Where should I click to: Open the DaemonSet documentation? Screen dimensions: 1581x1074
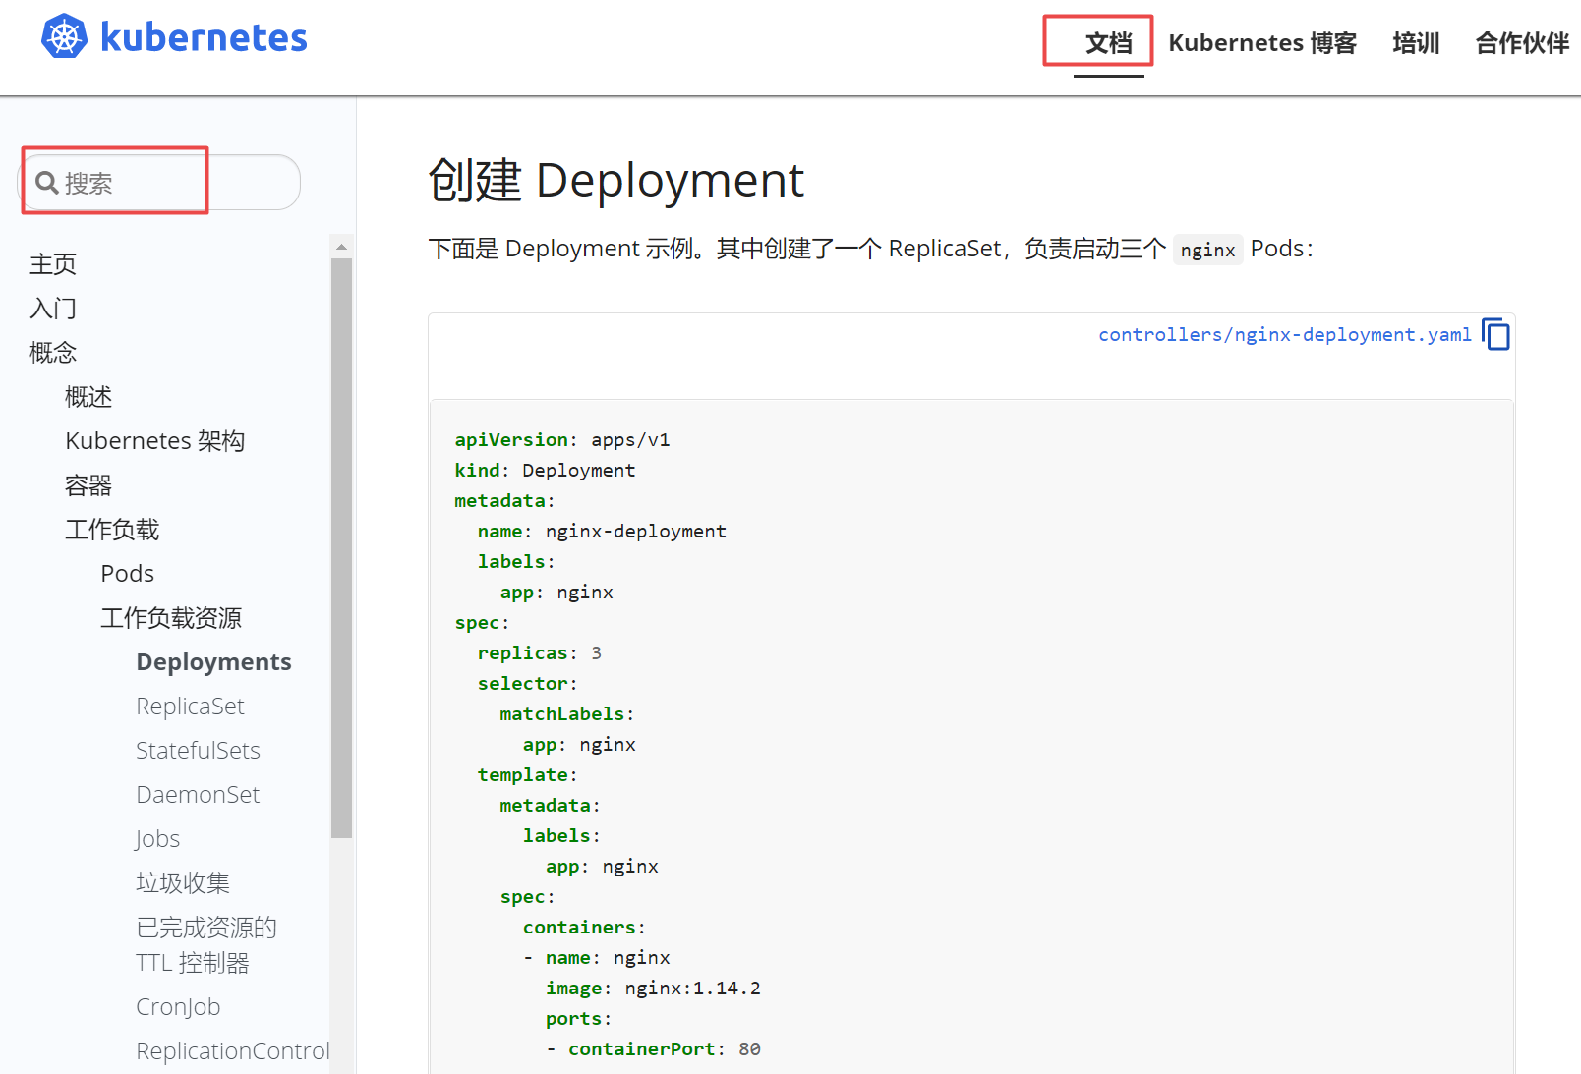(x=198, y=794)
